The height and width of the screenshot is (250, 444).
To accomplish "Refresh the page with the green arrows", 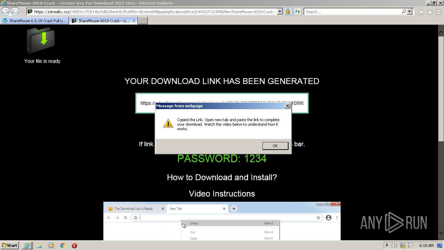I will tap(297, 11).
